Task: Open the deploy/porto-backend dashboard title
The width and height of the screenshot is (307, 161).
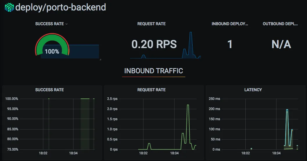Action: tap(60, 8)
